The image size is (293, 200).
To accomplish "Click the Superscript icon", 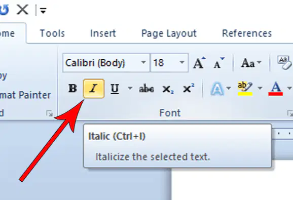I will tap(189, 89).
